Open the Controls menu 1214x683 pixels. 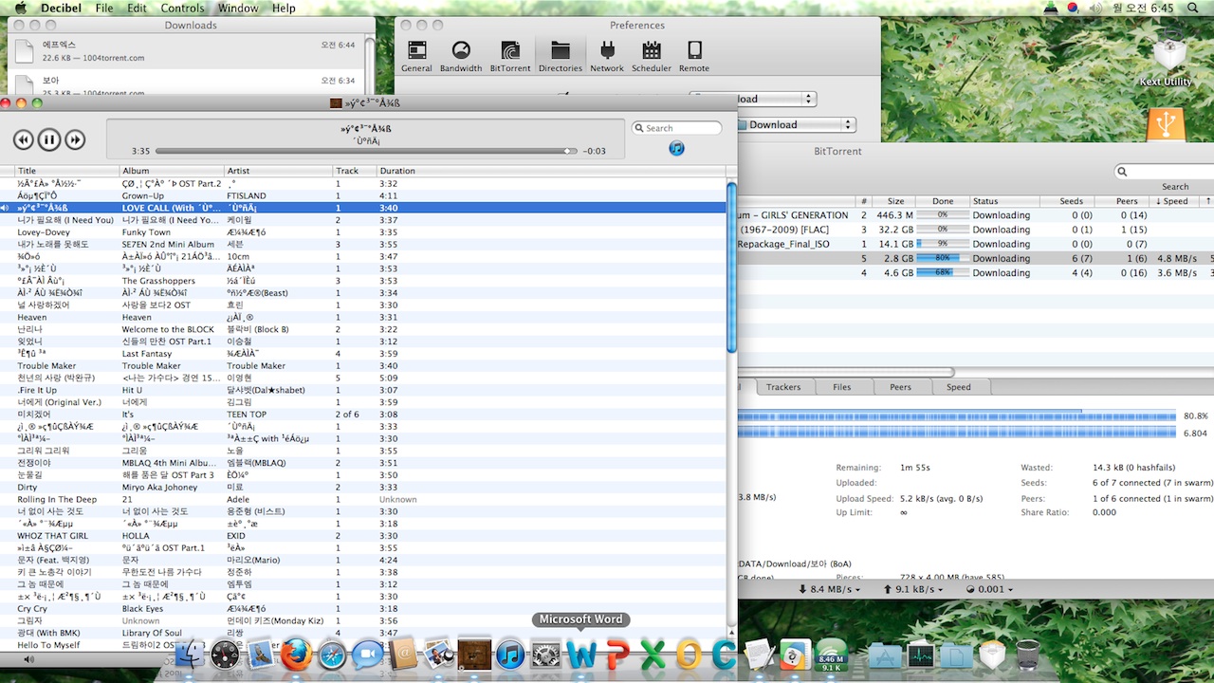[x=182, y=8]
